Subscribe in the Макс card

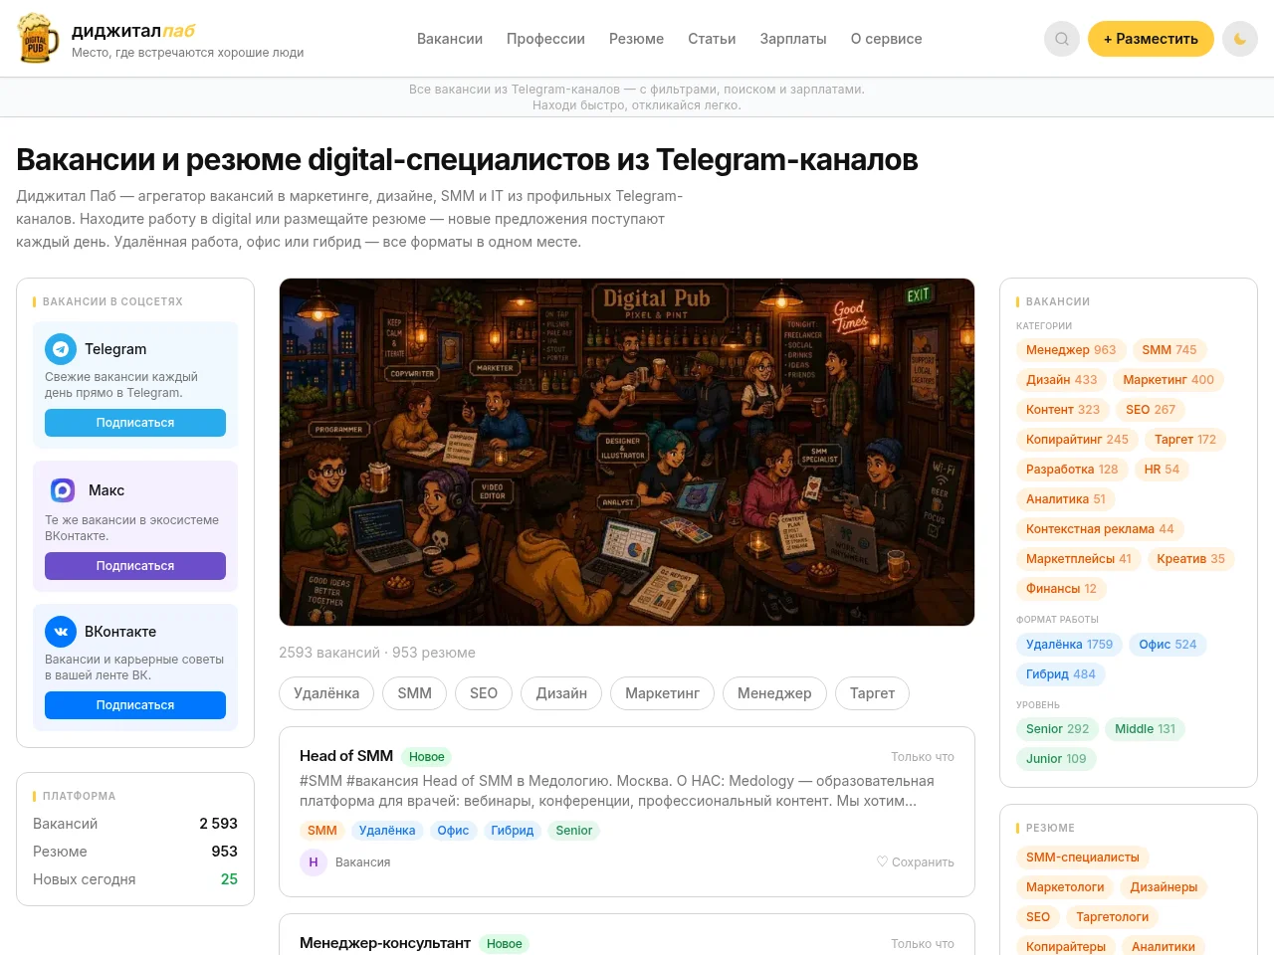click(135, 566)
